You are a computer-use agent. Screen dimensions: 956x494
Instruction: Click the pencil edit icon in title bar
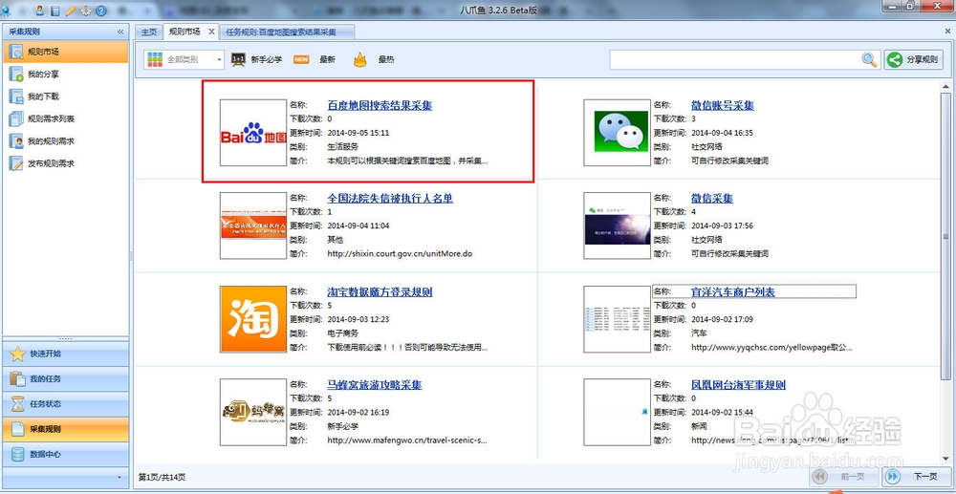click(71, 11)
